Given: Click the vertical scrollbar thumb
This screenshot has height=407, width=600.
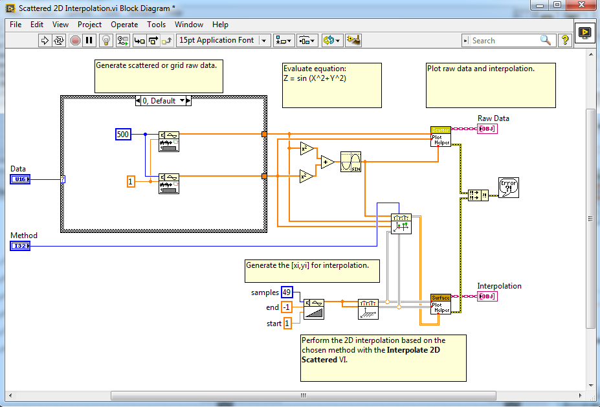Looking at the screenshot, I should pos(590,218).
